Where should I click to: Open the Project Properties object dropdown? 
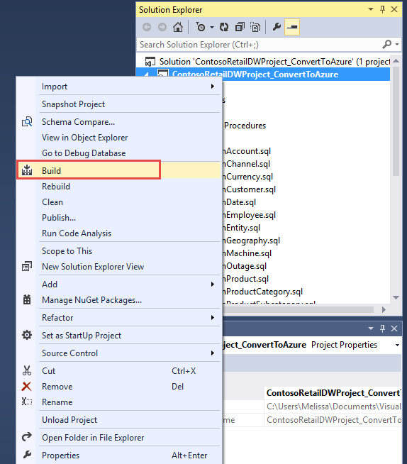[x=397, y=345]
